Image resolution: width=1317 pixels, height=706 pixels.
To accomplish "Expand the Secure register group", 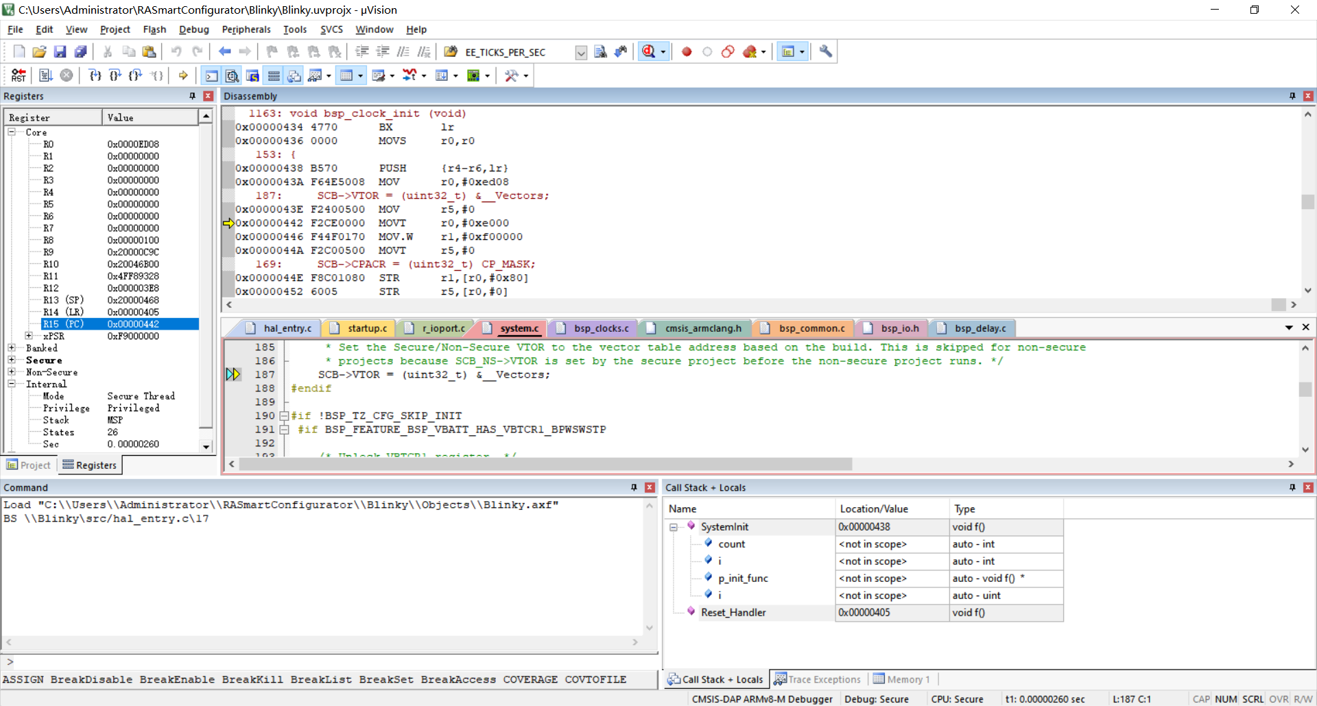I will (12, 359).
